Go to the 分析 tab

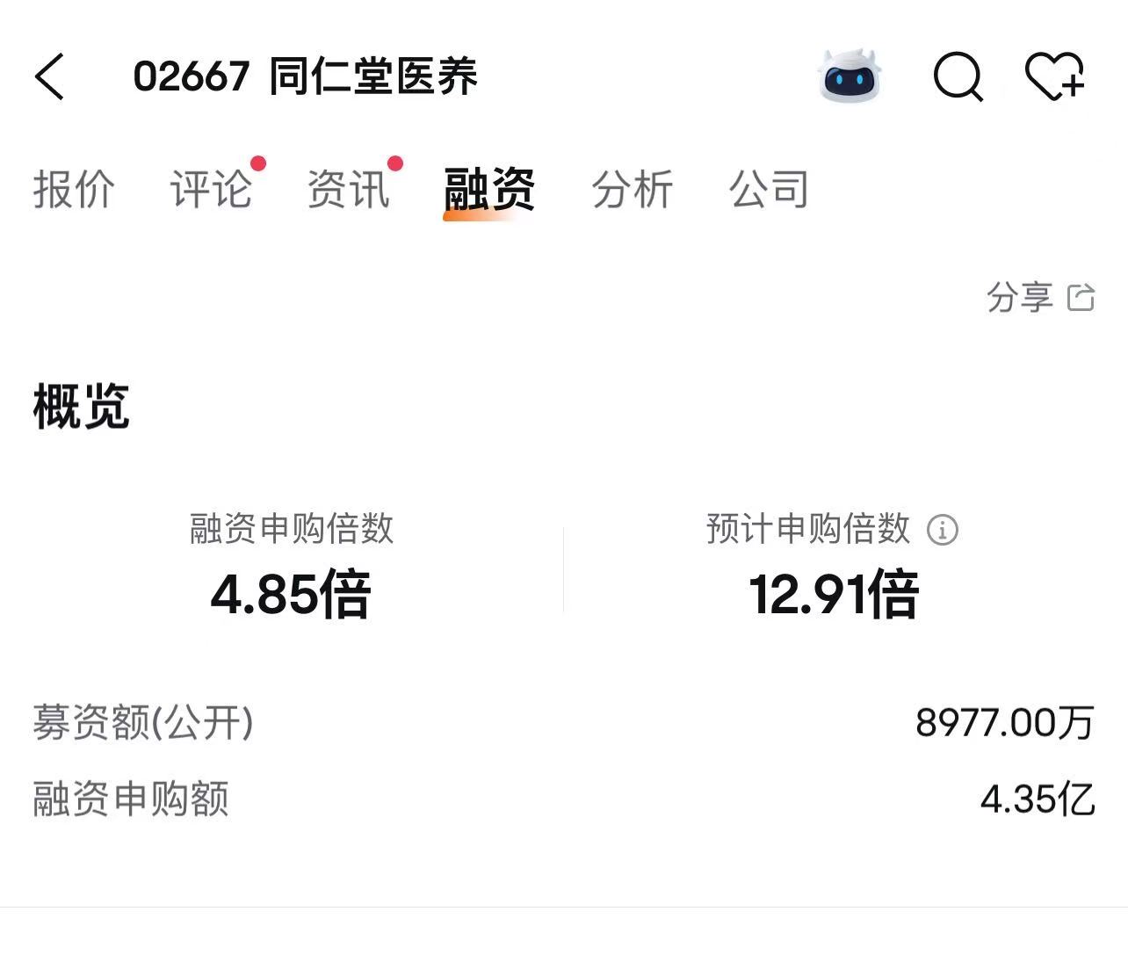tap(633, 189)
